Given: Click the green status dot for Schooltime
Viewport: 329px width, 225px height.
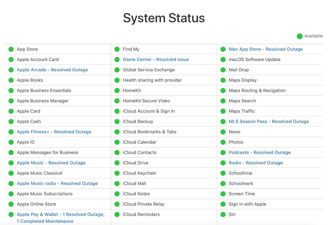Looking at the screenshot, I should (223, 173).
